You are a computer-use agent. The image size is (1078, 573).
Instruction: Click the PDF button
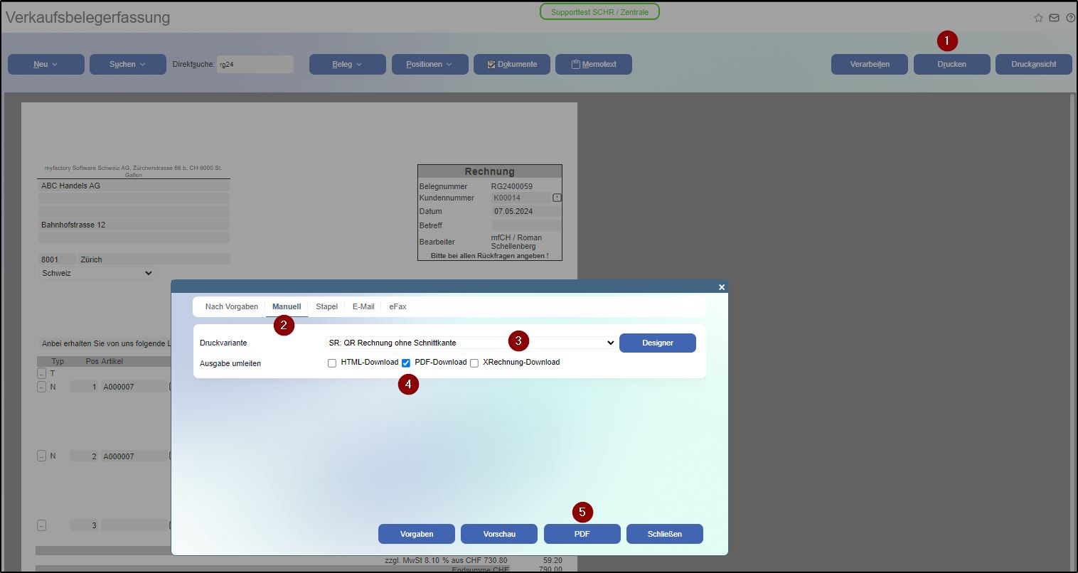click(582, 534)
